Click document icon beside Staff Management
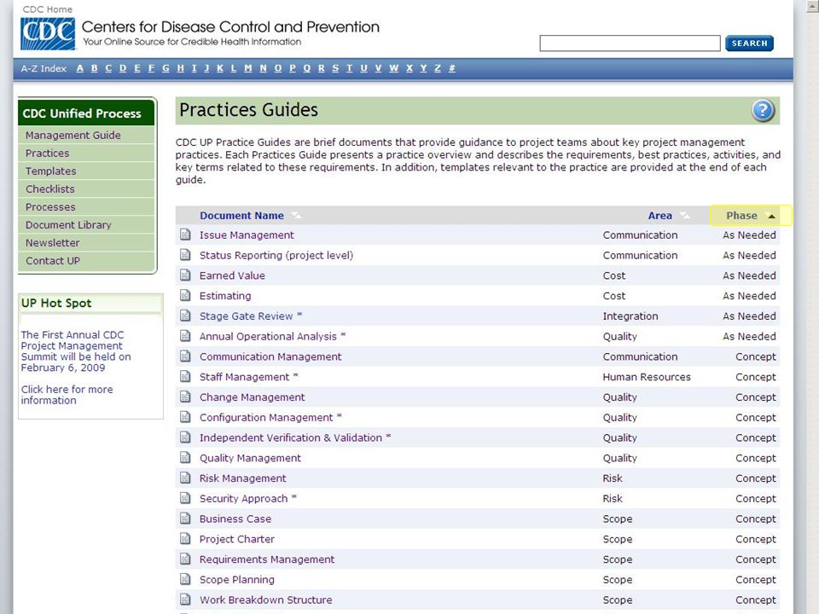This screenshot has width=819, height=614. coord(185,376)
